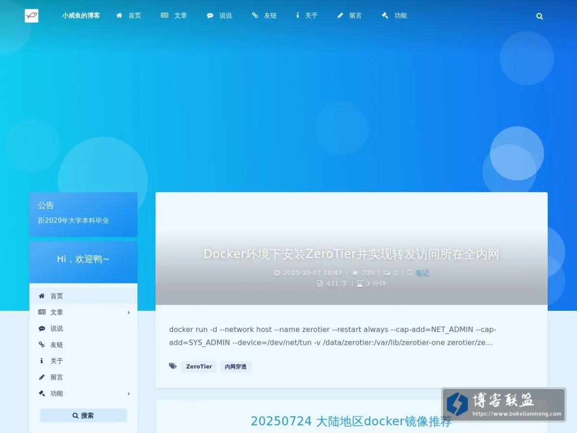Click the info icon beside top 关于
The height and width of the screenshot is (433, 577).
pos(298,15)
